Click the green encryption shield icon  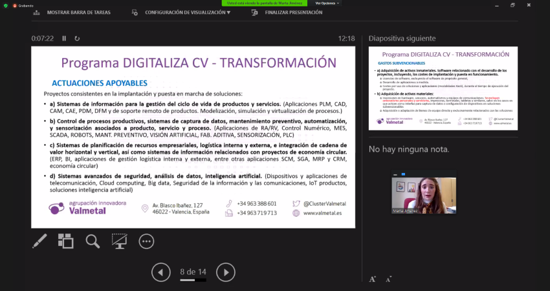click(5, 6)
